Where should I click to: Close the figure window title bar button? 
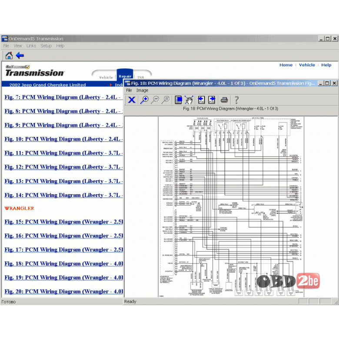pos(334,83)
